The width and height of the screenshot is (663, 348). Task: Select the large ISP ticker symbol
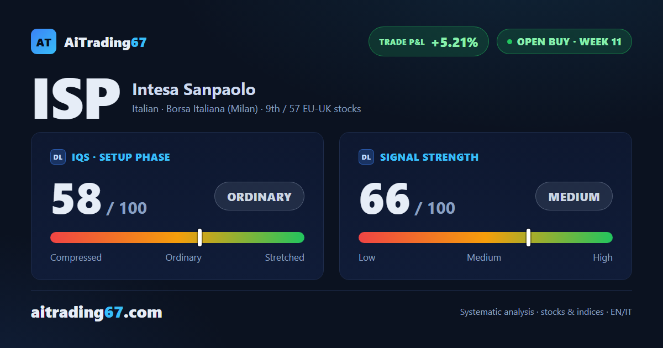(76, 99)
